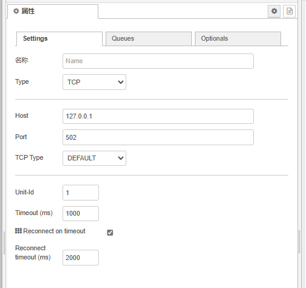Switch to the Queues tab
This screenshot has width=306, height=288.
click(149, 39)
